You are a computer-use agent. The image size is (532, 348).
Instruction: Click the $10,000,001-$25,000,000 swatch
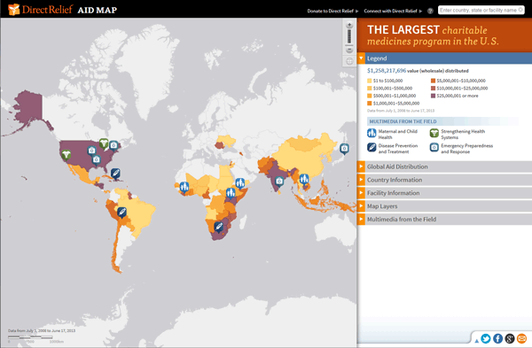point(433,89)
